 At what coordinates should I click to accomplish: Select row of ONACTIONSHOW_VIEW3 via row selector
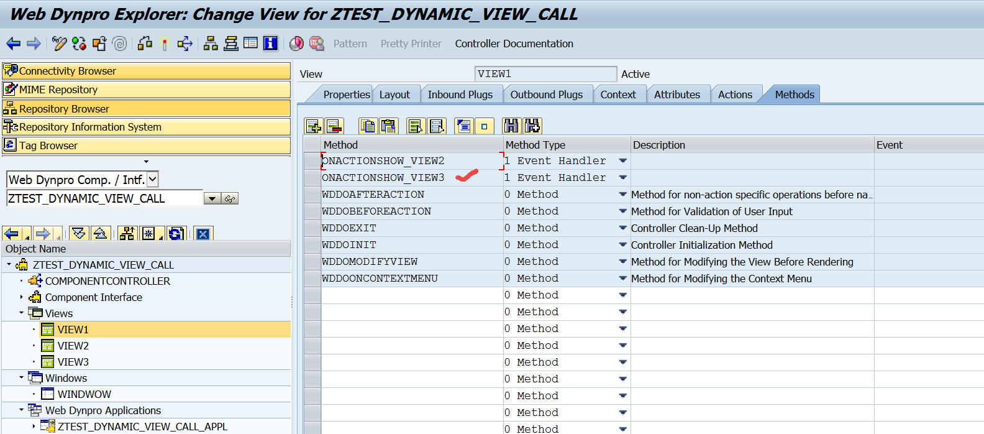pyautogui.click(x=312, y=178)
